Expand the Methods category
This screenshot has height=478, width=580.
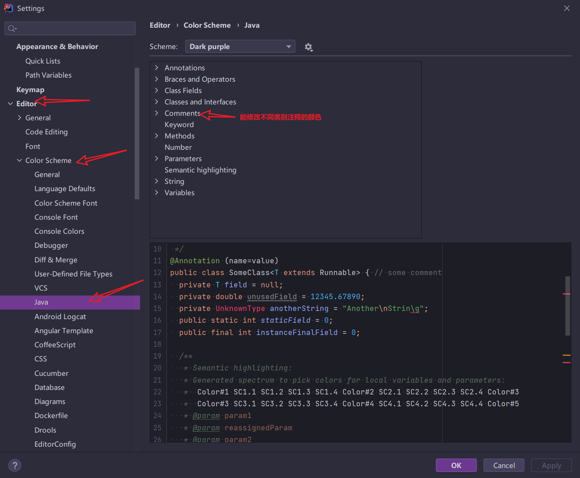point(156,136)
